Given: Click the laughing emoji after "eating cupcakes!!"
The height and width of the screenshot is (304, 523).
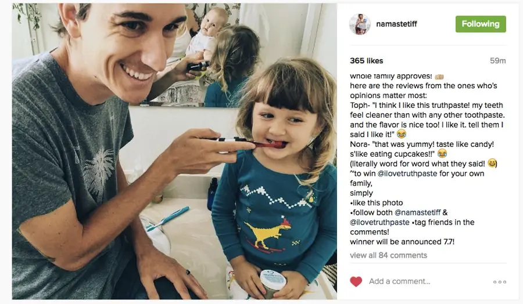Looking at the screenshot, I should (442, 154).
